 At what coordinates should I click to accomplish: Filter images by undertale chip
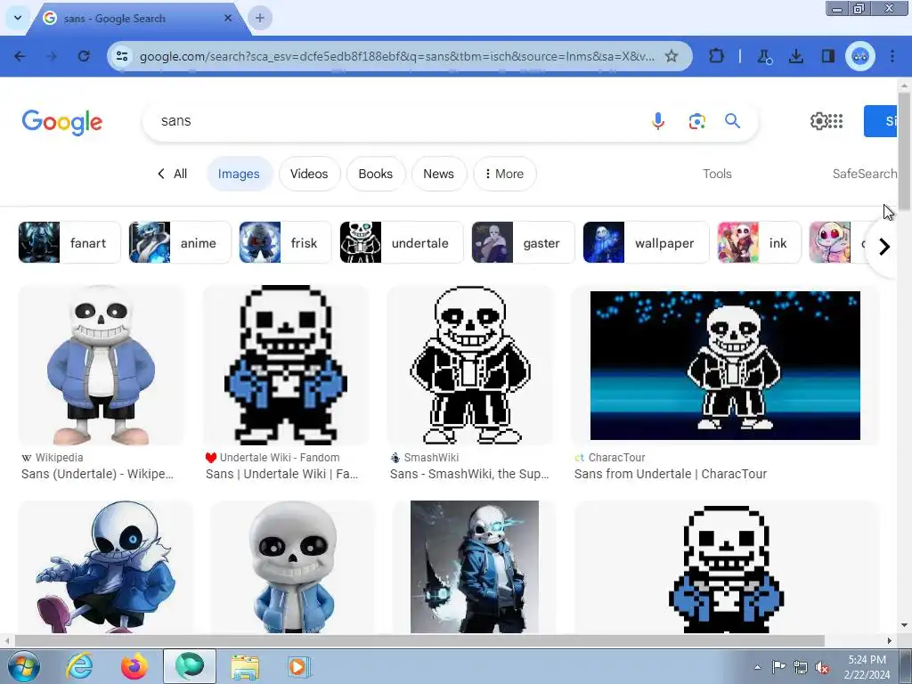pos(402,242)
